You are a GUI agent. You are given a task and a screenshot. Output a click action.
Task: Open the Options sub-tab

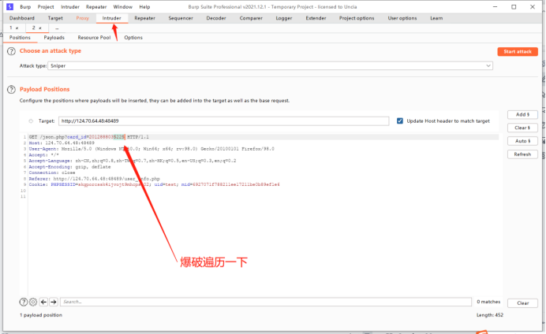pos(133,38)
